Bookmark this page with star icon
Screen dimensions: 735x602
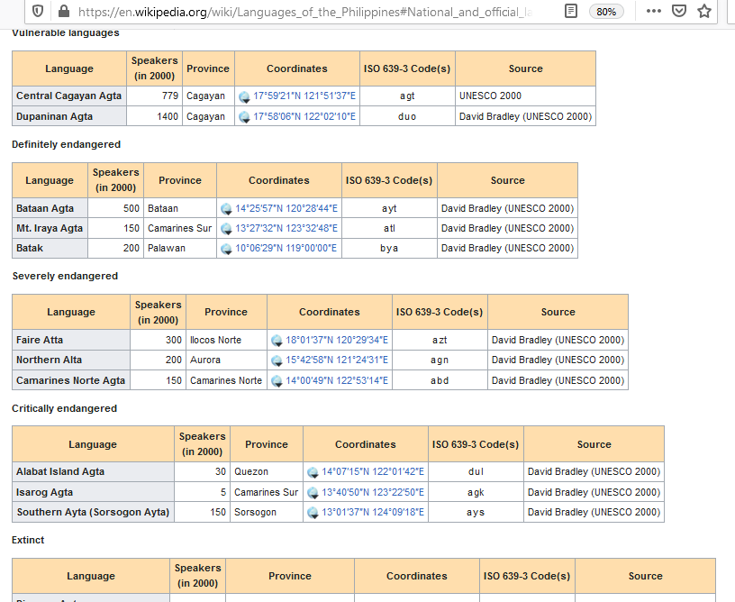[704, 11]
